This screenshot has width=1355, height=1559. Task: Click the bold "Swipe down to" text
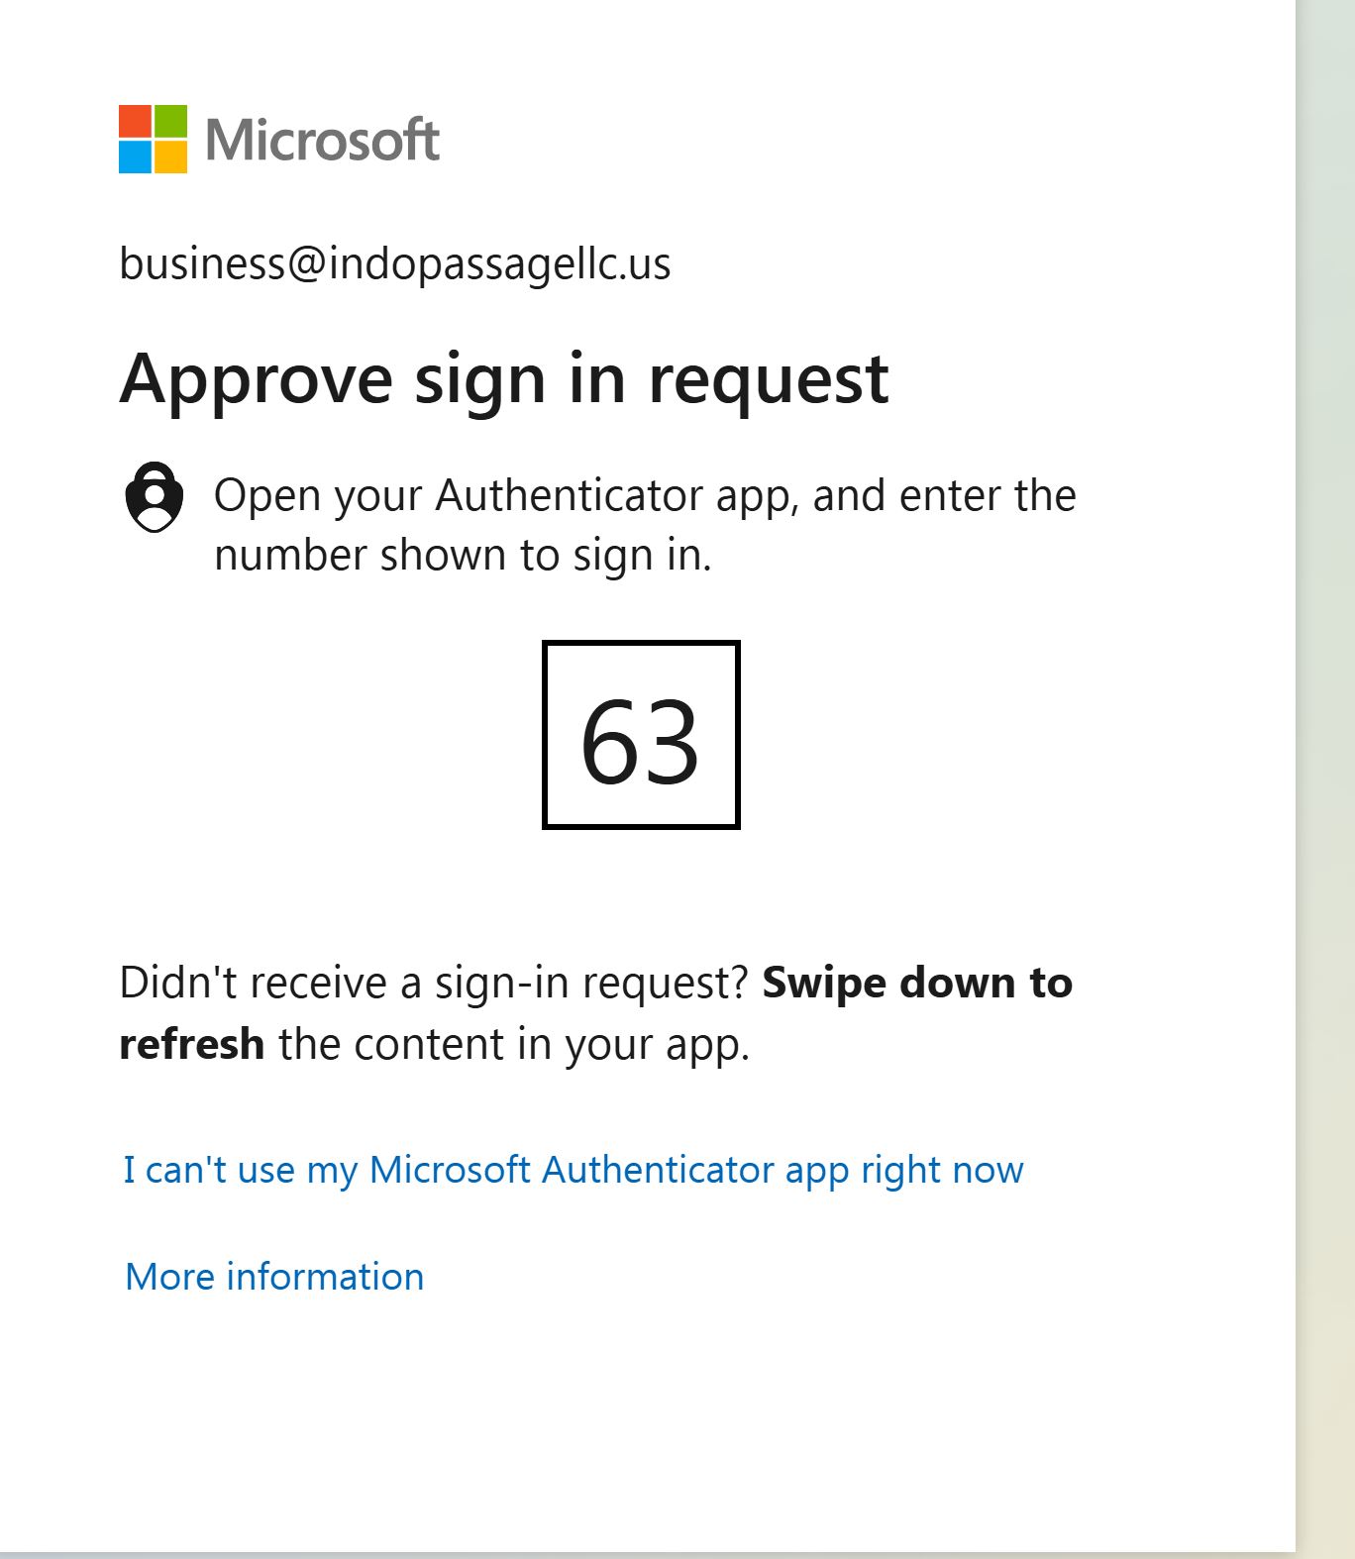pos(916,983)
